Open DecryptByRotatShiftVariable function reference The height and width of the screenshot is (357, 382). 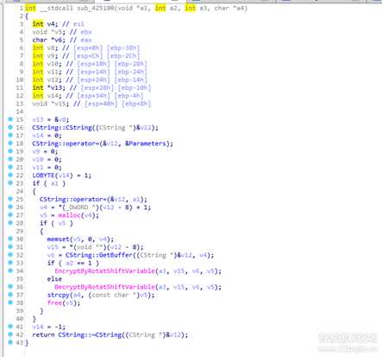coord(104,287)
